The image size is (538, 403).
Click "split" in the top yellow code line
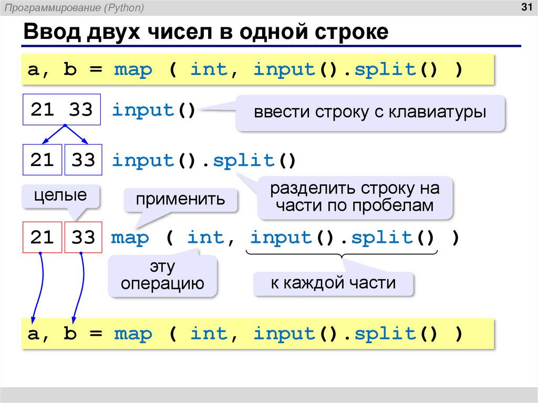tap(386, 70)
